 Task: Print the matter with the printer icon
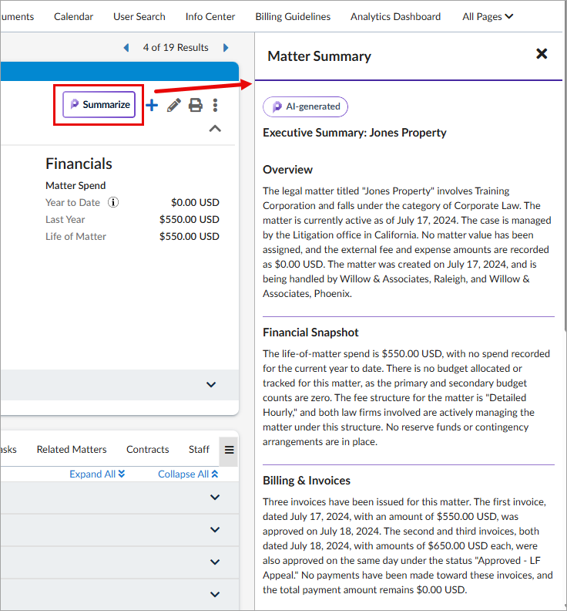point(196,105)
